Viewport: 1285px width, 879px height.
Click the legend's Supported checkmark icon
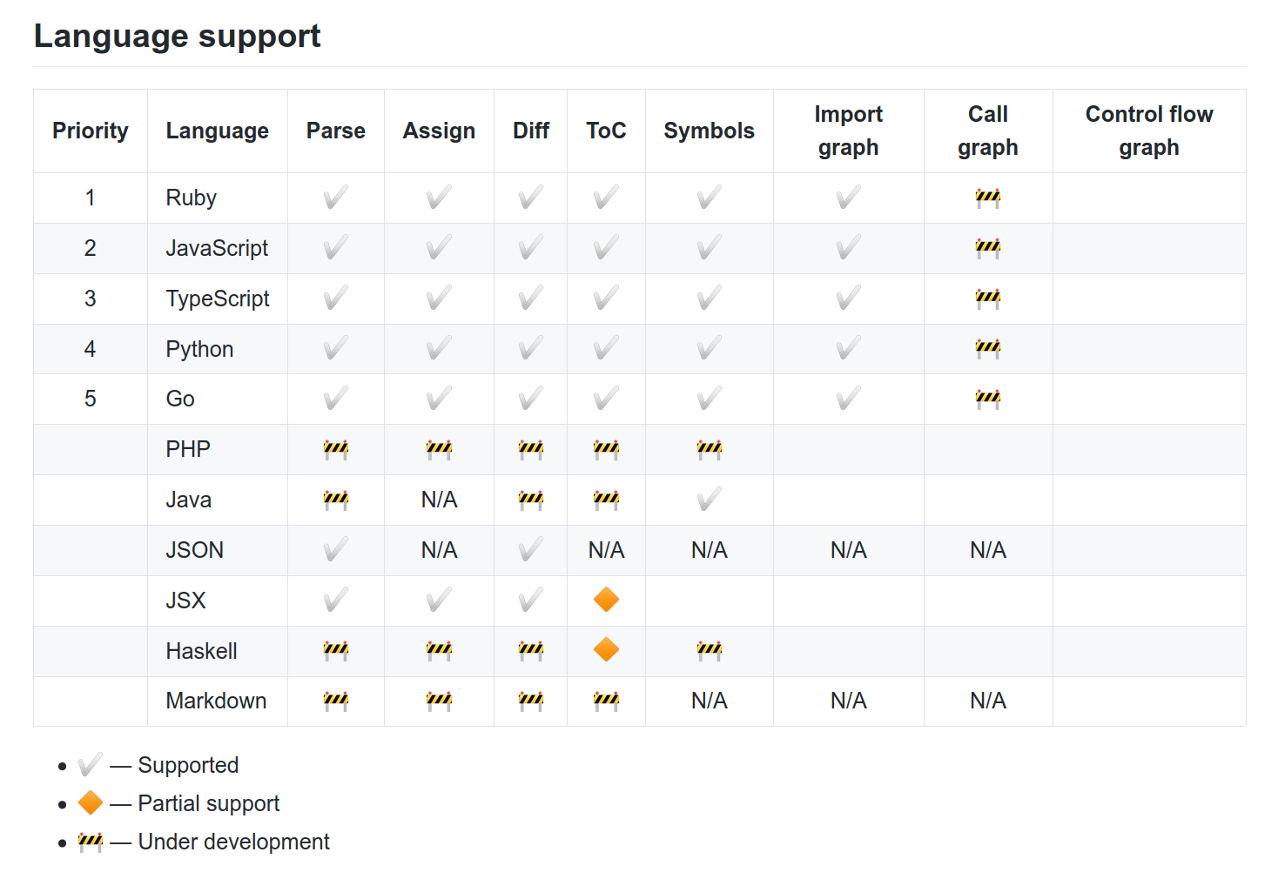[90, 766]
